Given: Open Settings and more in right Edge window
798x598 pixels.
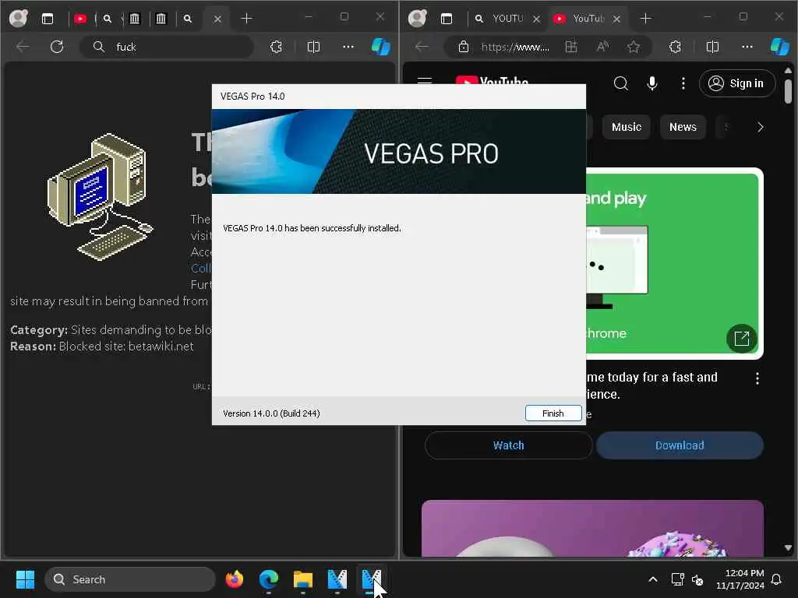Looking at the screenshot, I should [x=747, y=47].
